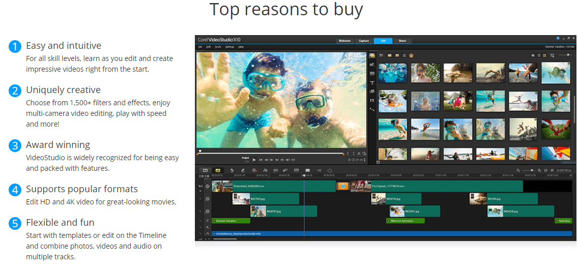
Task: Switch to the Share tab
Action: pyautogui.click(x=402, y=41)
